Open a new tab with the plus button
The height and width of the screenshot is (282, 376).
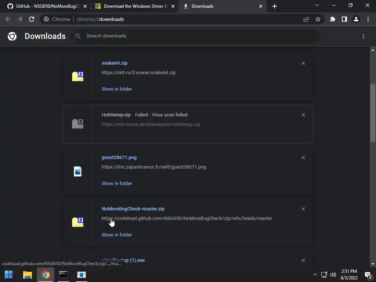275,6
